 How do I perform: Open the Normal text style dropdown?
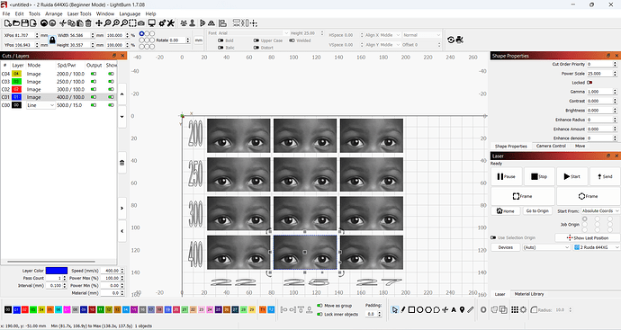421,35
